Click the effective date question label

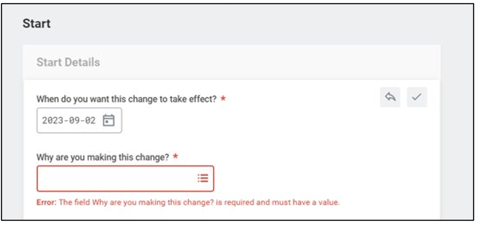click(x=126, y=99)
